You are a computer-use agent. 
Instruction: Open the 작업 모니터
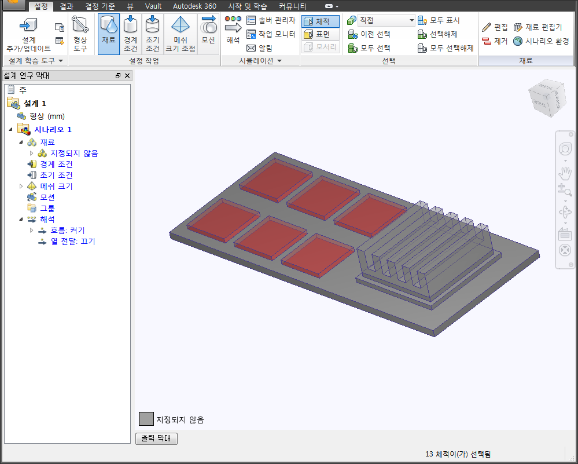tap(271, 34)
